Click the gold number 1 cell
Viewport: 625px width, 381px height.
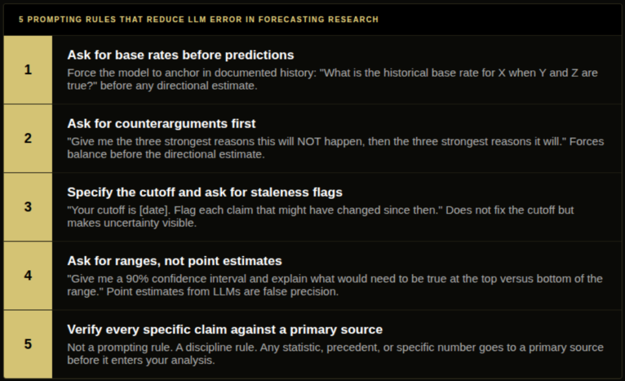pyautogui.click(x=28, y=69)
